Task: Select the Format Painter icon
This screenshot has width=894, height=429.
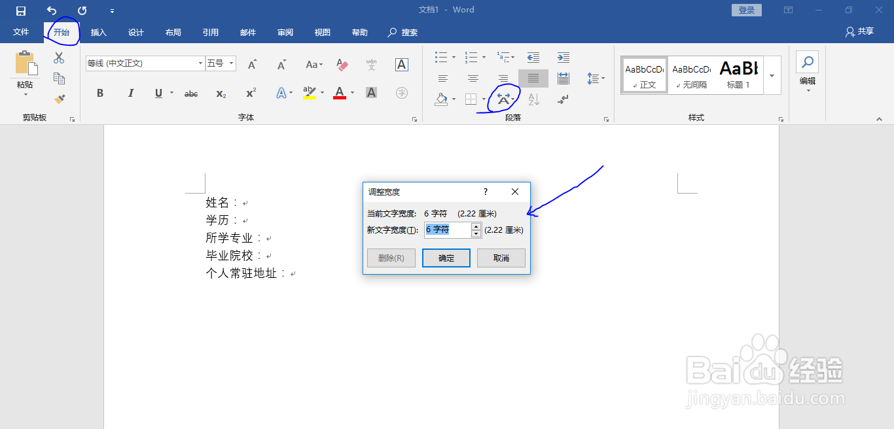Action: tap(59, 99)
